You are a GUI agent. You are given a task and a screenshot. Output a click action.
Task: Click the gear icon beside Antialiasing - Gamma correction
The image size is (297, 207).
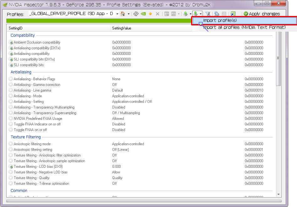(x=11, y=85)
